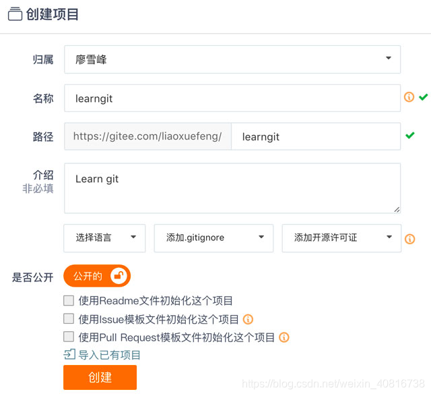
Task: Check 使用Issue模板文件初始化这个项目
Action: [69, 318]
